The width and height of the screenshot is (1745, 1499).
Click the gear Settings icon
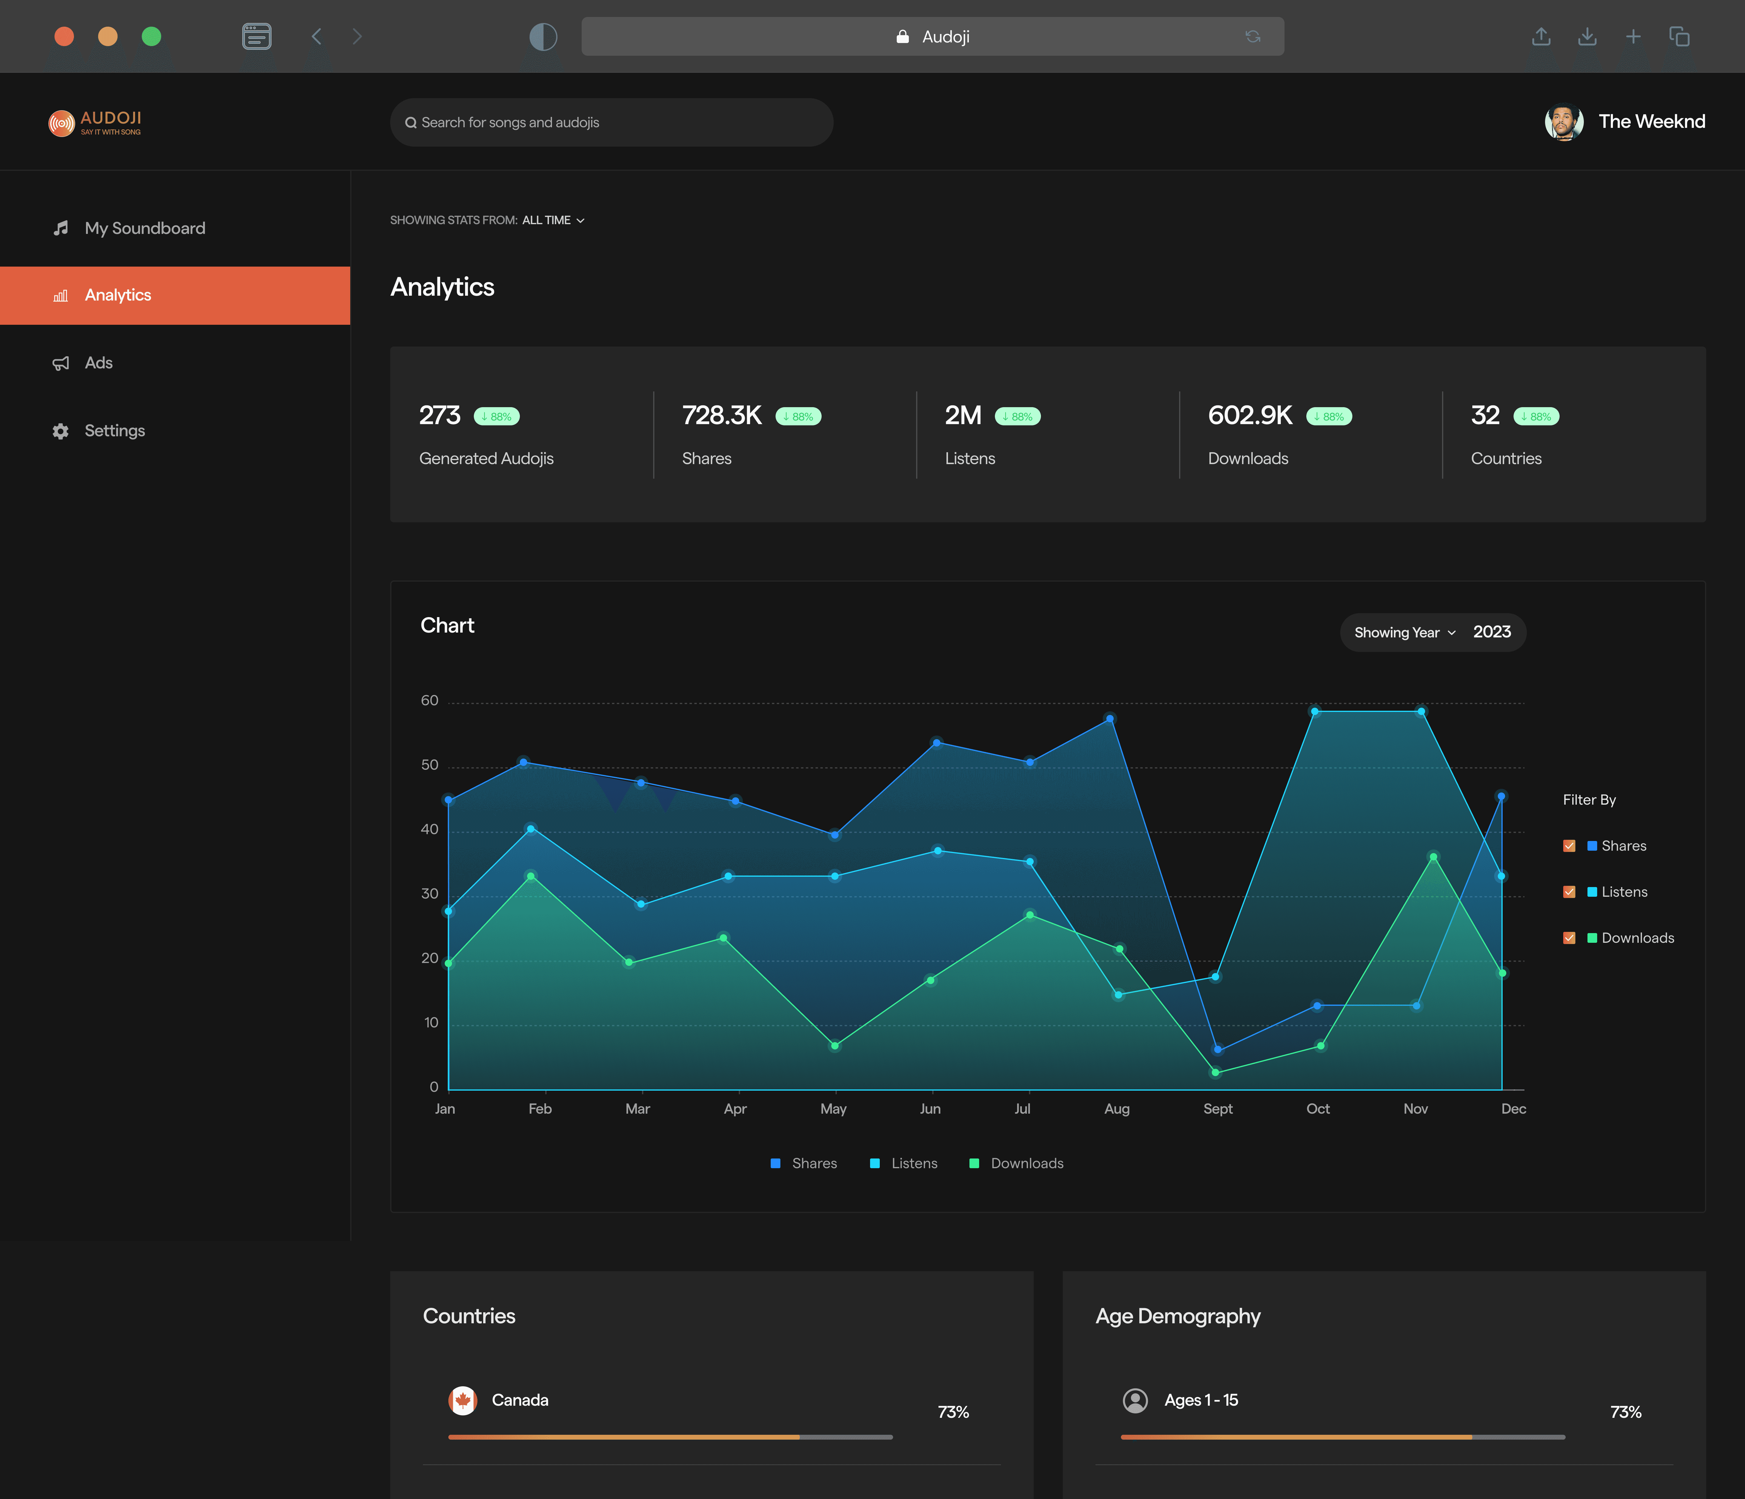(x=61, y=431)
